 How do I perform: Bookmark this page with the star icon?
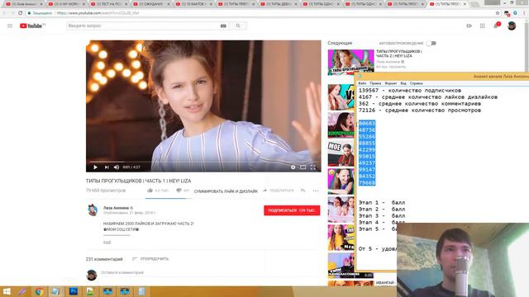[x=498, y=13]
